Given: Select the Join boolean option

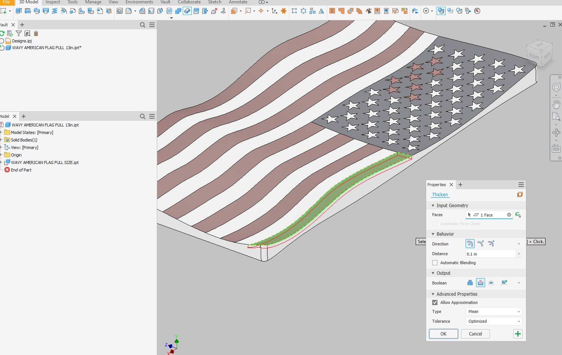Looking at the screenshot, I should pyautogui.click(x=470, y=283).
